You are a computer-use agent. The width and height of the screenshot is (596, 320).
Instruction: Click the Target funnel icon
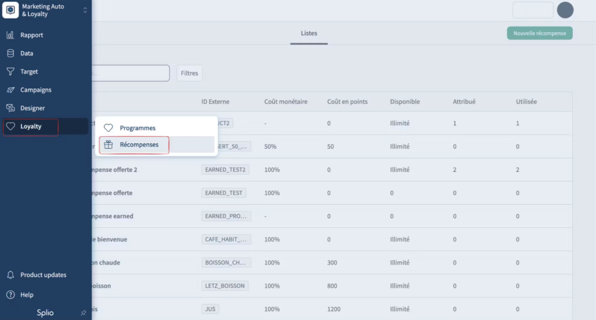point(10,72)
